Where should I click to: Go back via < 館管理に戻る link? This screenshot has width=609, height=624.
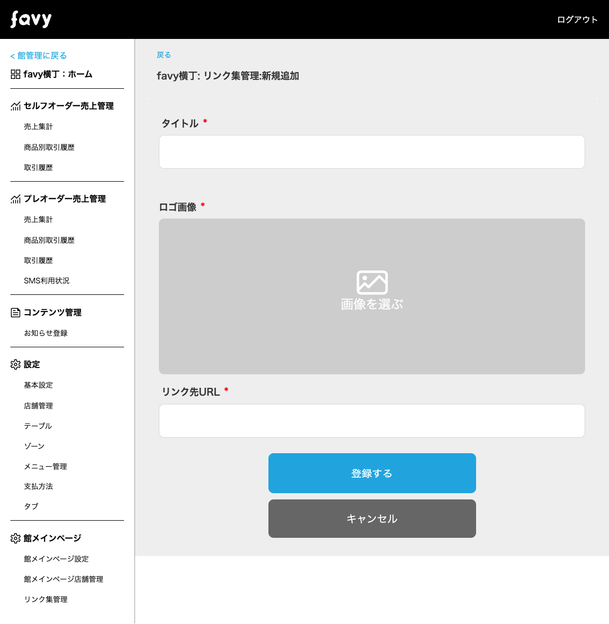click(38, 56)
